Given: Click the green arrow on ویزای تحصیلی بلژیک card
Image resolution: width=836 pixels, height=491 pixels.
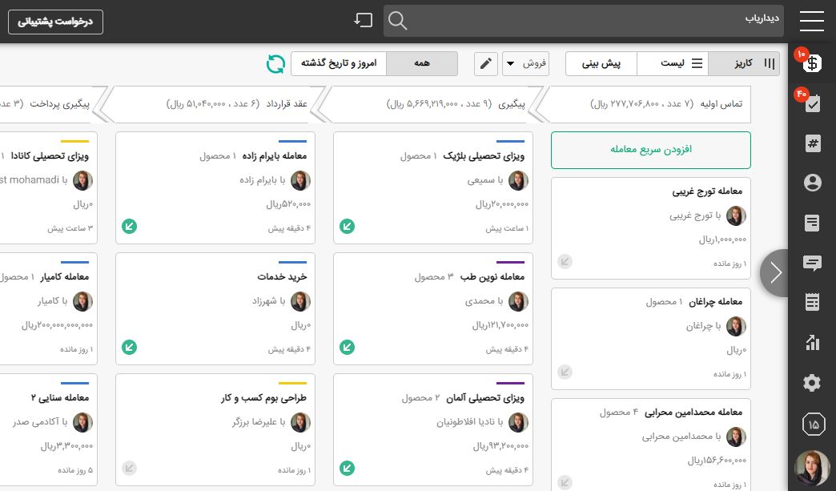Looking at the screenshot, I should click(x=347, y=227).
